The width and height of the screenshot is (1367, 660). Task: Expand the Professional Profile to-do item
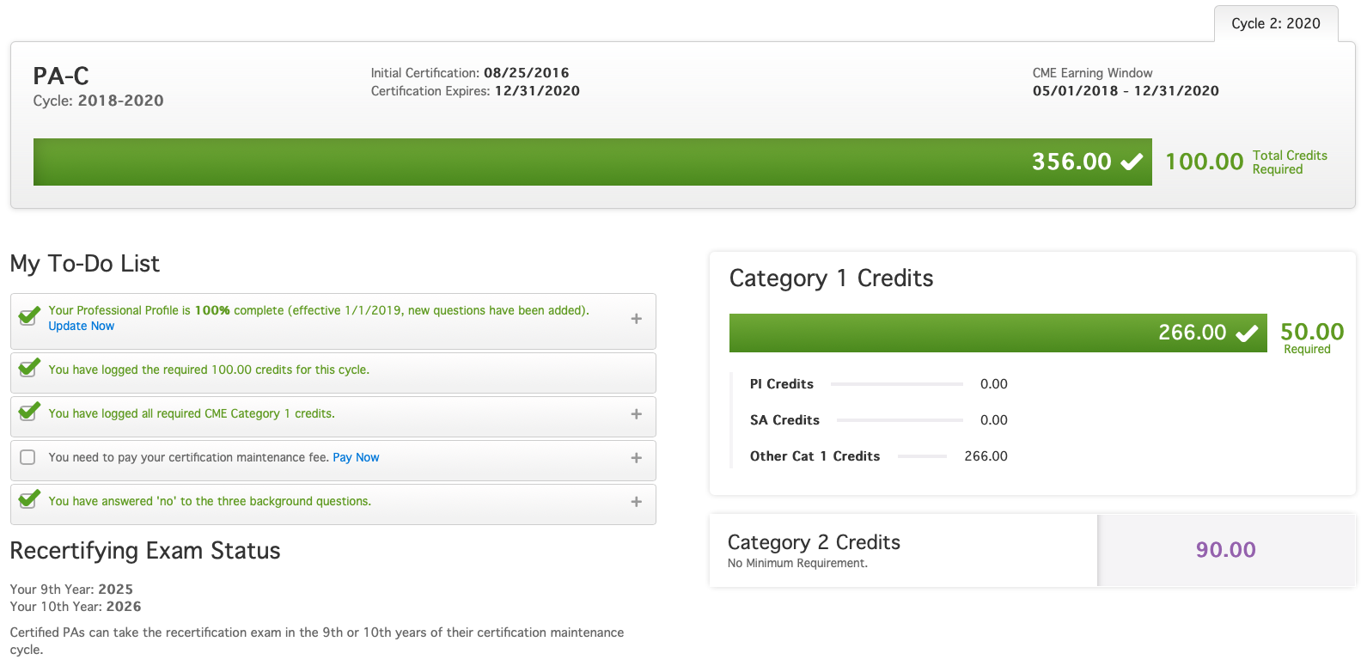click(637, 319)
